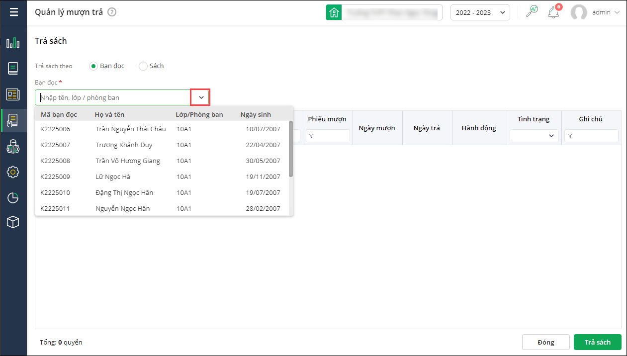The width and height of the screenshot is (627, 356).
Task: Click the green school home icon
Action: tap(334, 12)
